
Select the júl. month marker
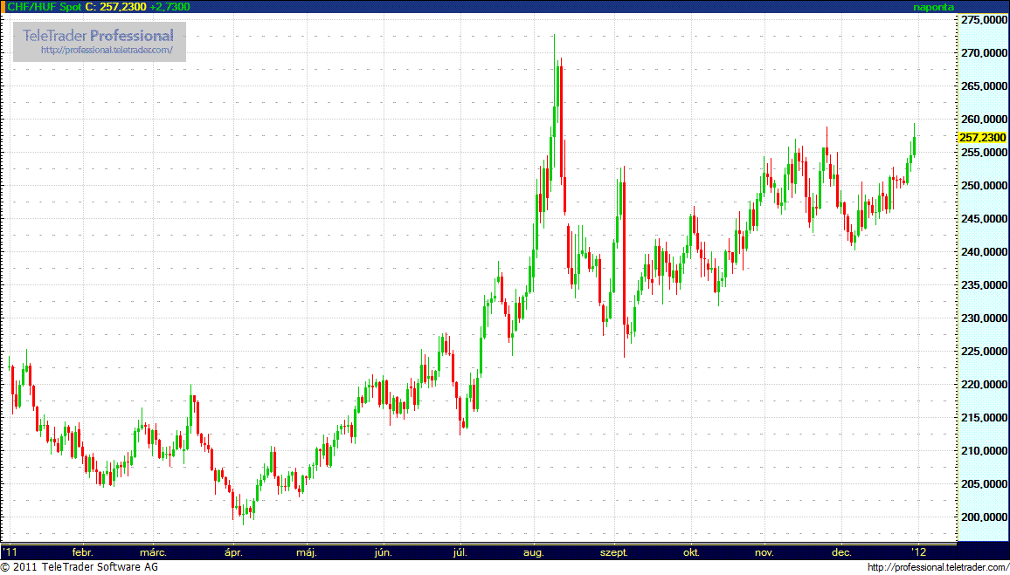(460, 553)
